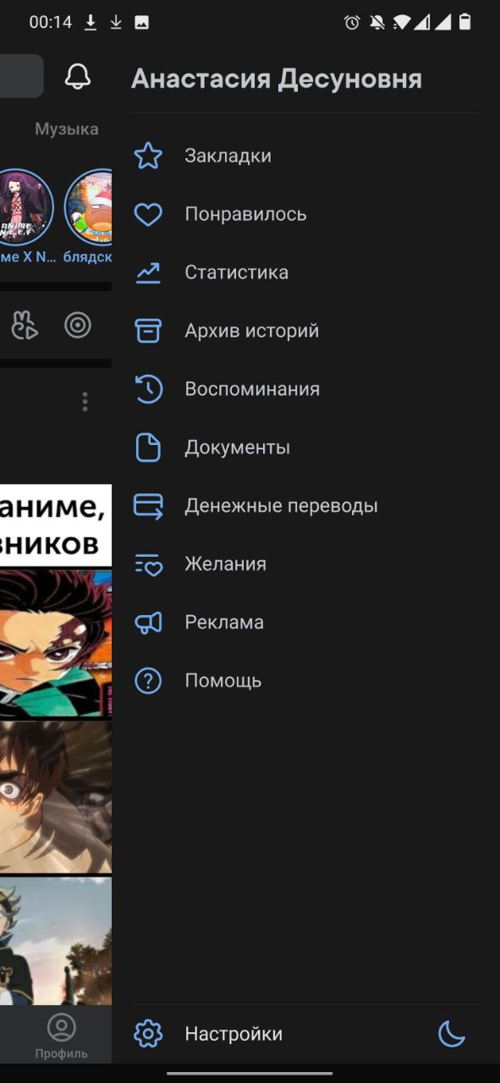Tap the heart icon beside Понравилось
This screenshot has width=500, height=1083.
[148, 215]
